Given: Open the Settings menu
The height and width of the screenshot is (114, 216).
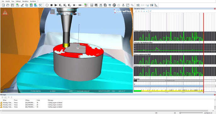Looking at the screenshot, I should (x=18, y=1).
